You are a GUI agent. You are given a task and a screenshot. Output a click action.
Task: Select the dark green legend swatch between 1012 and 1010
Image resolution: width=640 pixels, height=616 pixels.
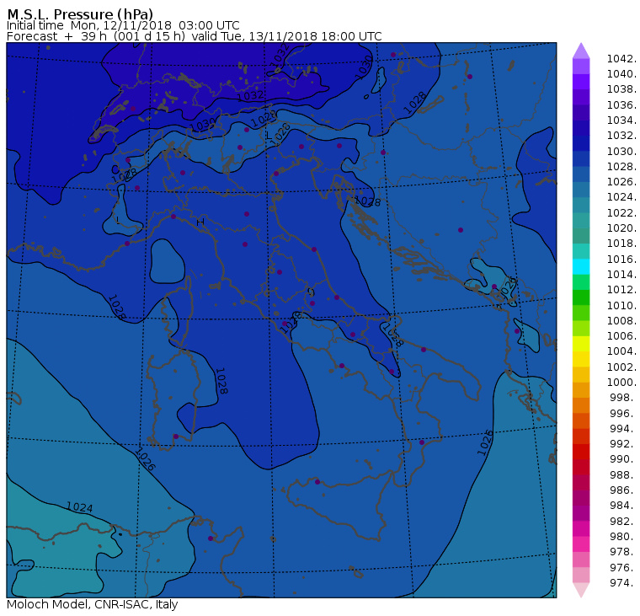(581, 297)
